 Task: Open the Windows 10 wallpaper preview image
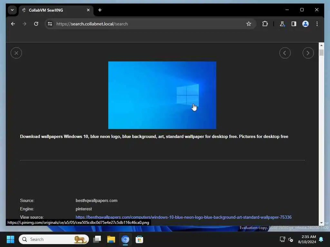pyautogui.click(x=162, y=95)
